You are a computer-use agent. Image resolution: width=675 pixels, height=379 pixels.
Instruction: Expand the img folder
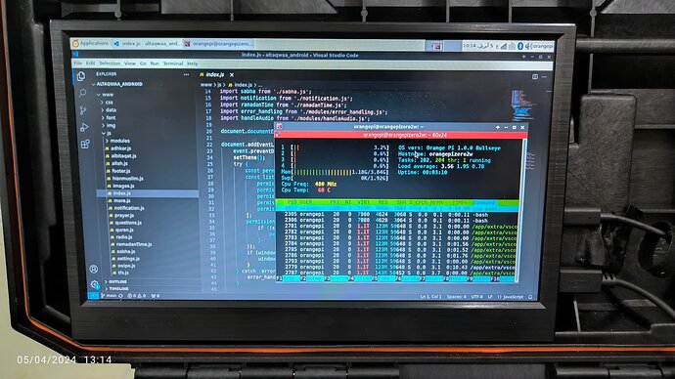pyautogui.click(x=110, y=125)
